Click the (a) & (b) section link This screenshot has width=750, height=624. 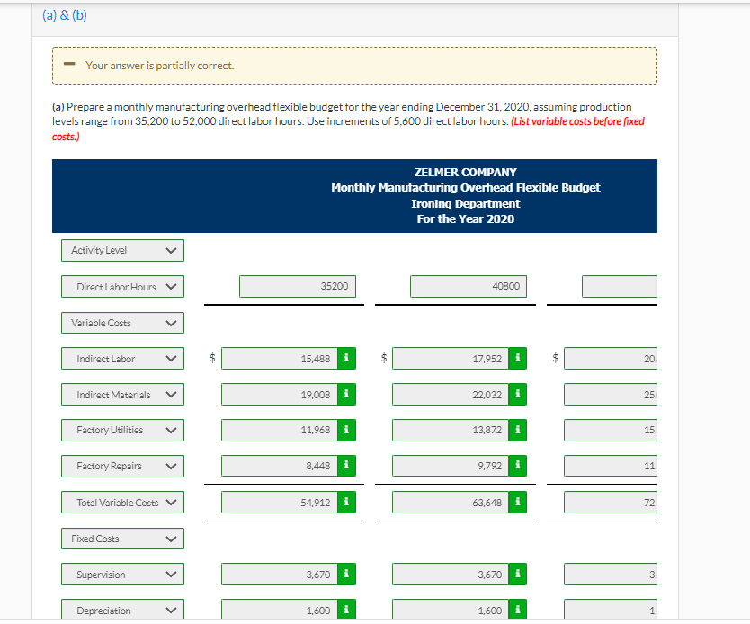point(65,15)
